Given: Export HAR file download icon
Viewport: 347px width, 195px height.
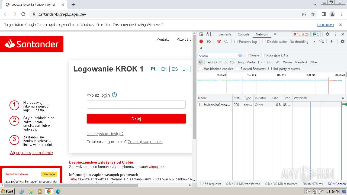Looking at the screenshot, I should (x=201, y=48).
